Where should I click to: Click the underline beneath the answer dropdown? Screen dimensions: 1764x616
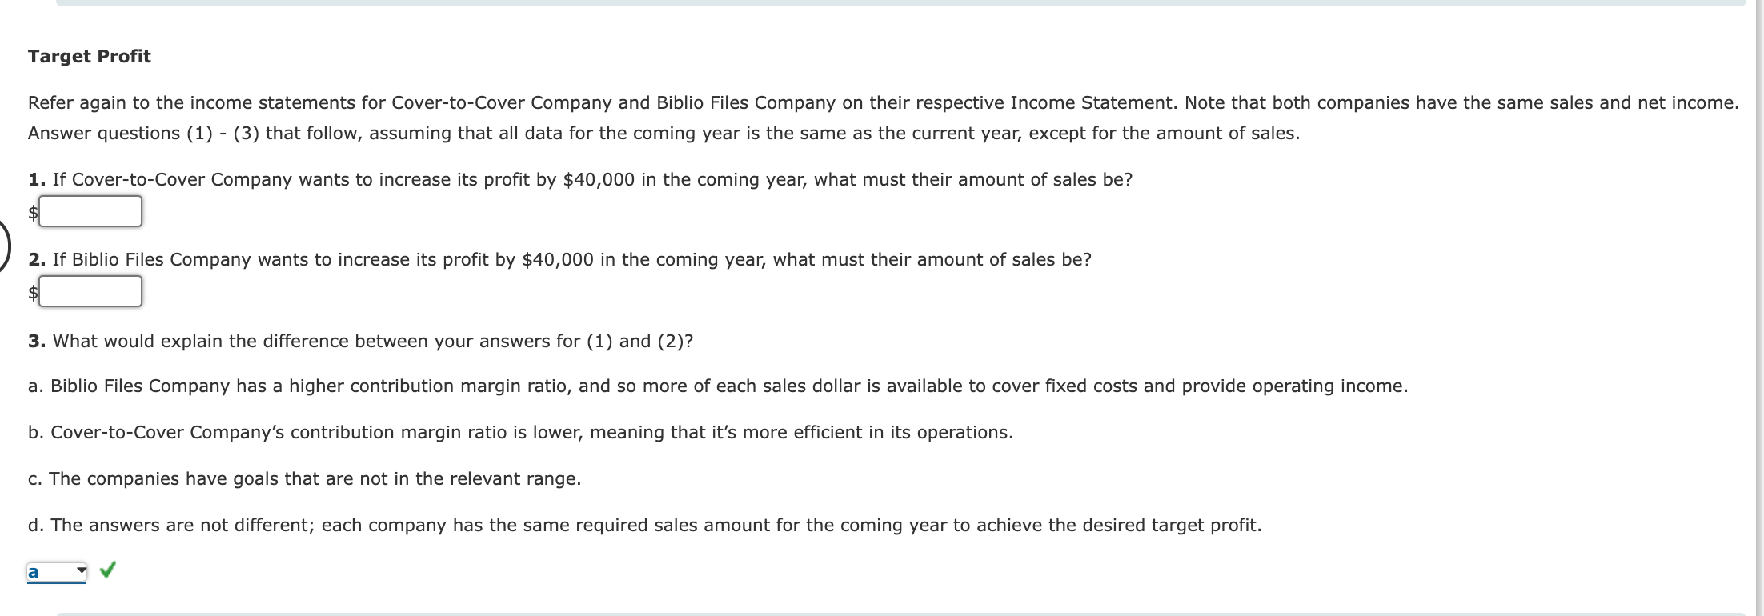(x=56, y=582)
